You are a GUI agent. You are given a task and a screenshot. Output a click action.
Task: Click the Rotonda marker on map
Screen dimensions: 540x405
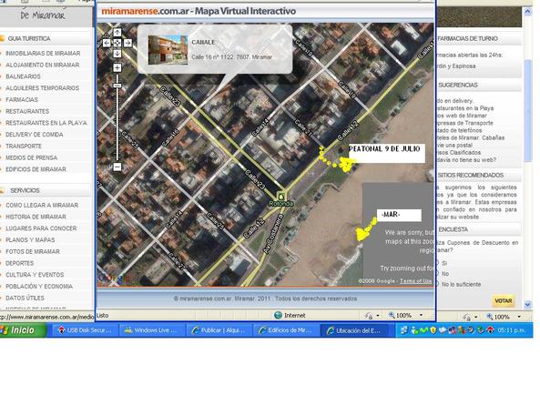(x=281, y=197)
